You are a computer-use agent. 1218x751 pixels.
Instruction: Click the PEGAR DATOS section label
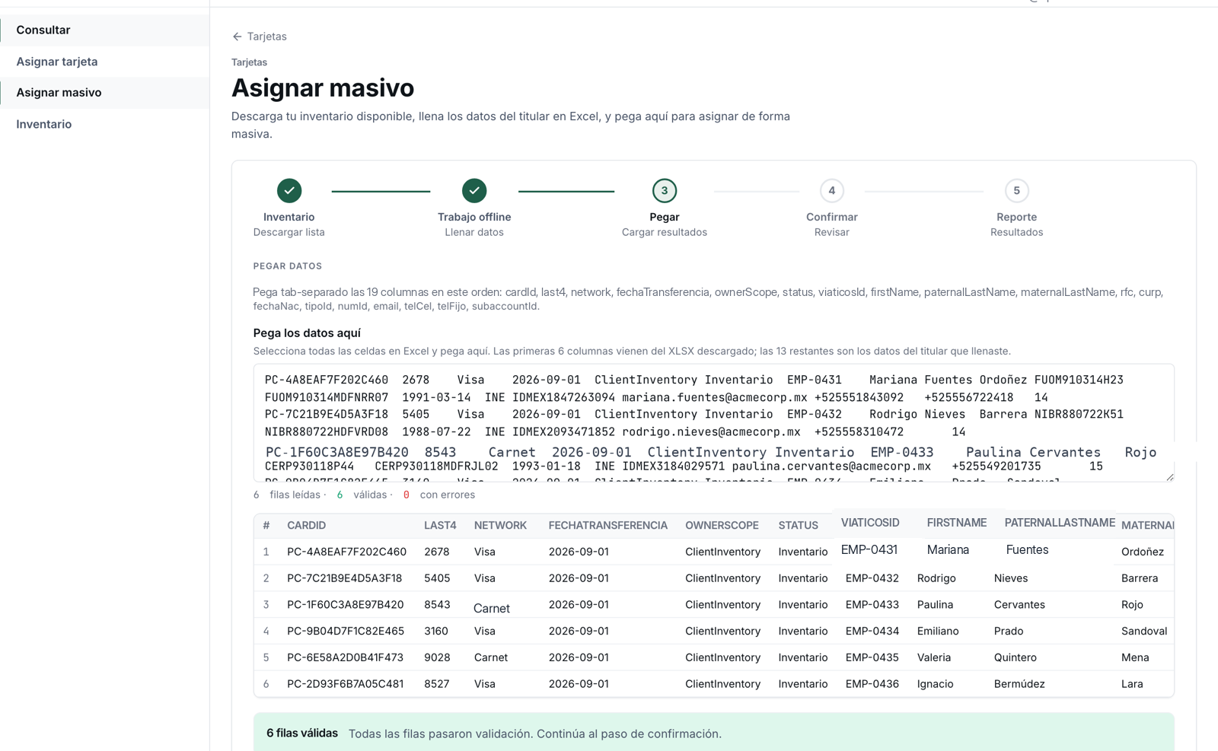[288, 266]
